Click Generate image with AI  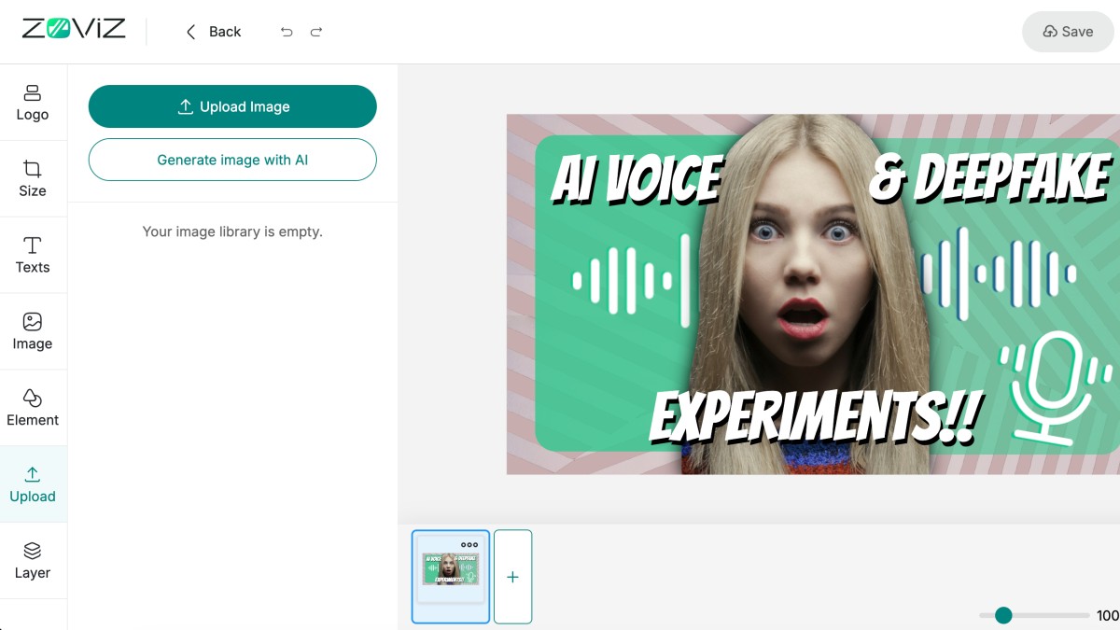click(x=232, y=160)
